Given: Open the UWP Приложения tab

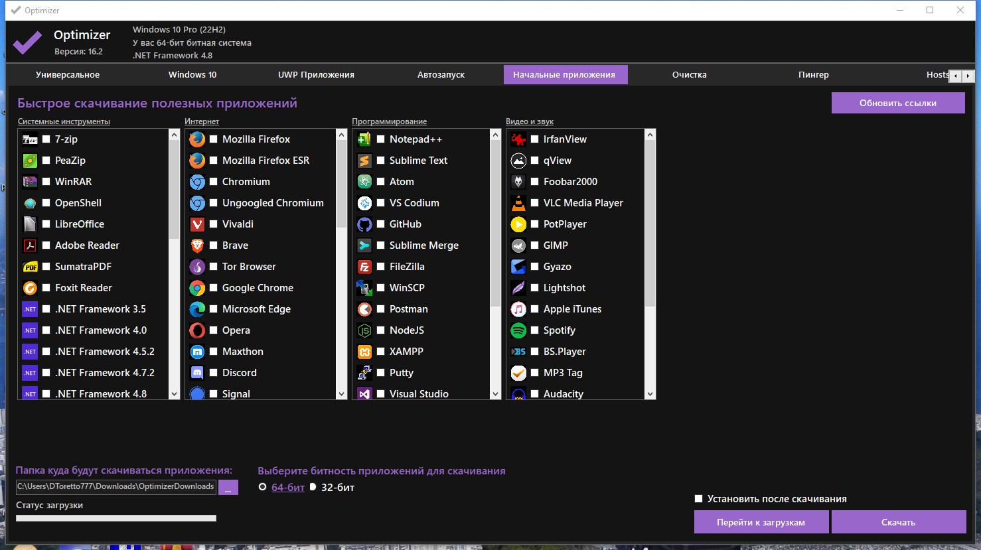Looking at the screenshot, I should point(316,75).
